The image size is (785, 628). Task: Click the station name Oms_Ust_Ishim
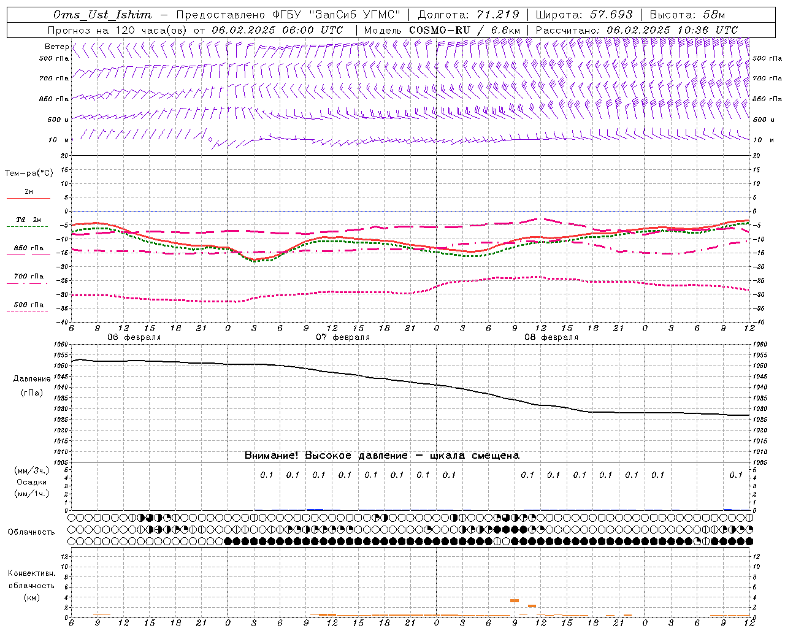102,15
